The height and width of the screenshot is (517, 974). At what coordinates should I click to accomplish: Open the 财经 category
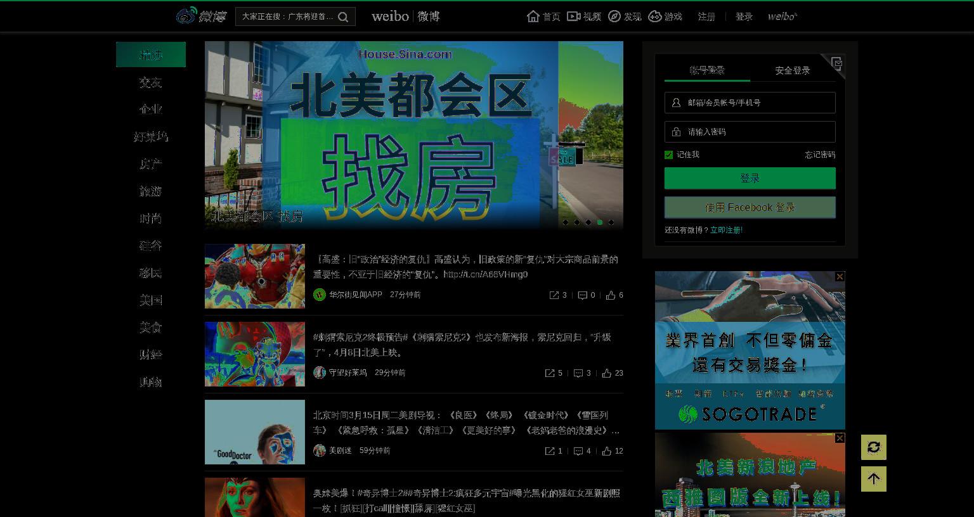(151, 355)
